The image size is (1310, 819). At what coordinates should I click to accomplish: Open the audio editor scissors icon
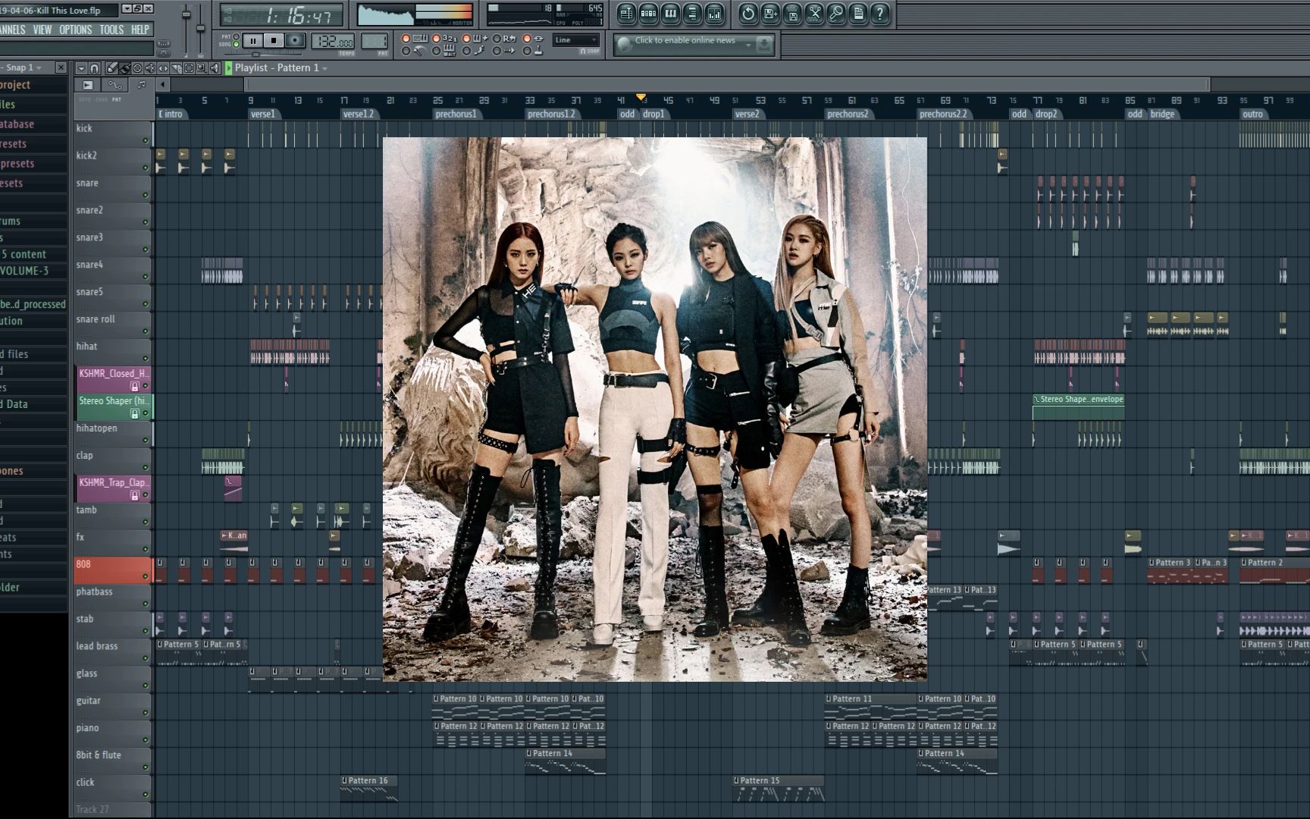point(814,13)
